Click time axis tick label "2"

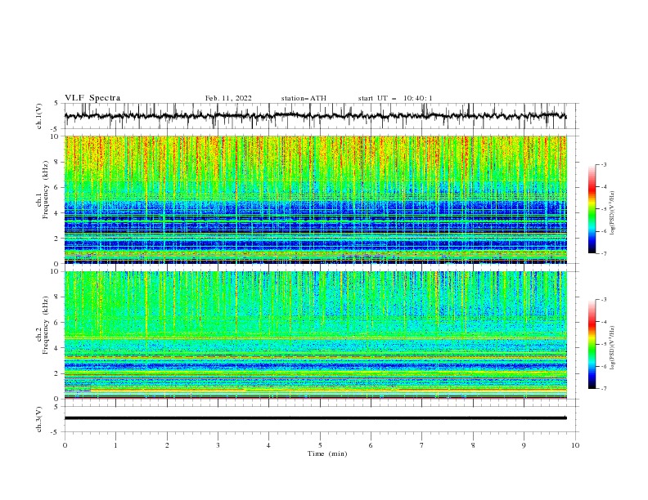(167, 445)
